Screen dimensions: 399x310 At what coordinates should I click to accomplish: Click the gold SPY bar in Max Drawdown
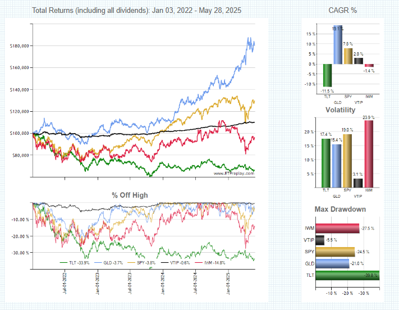point(335,252)
